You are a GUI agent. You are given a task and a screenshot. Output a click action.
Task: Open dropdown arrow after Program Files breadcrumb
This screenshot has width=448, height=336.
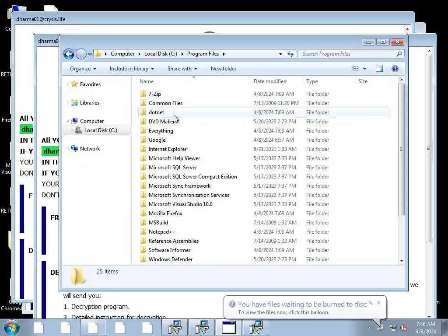point(224,54)
